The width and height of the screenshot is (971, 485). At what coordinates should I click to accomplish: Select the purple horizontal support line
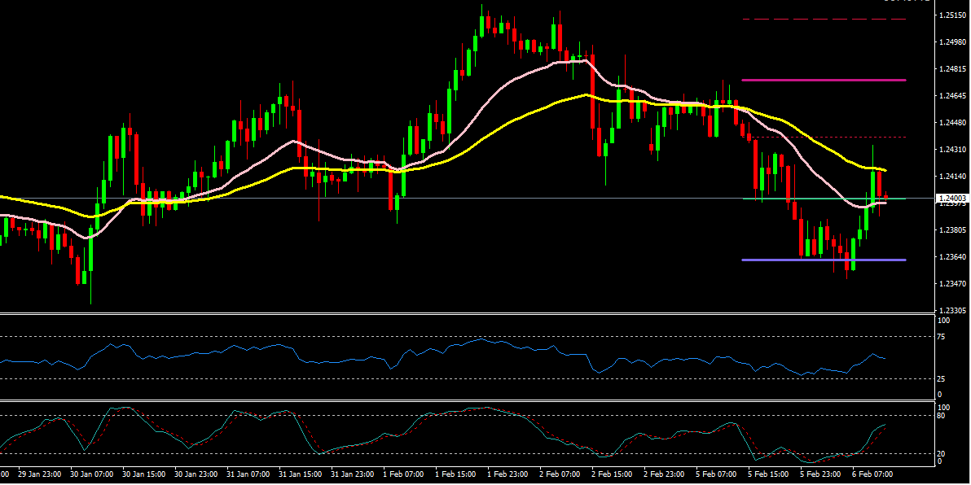tap(823, 260)
